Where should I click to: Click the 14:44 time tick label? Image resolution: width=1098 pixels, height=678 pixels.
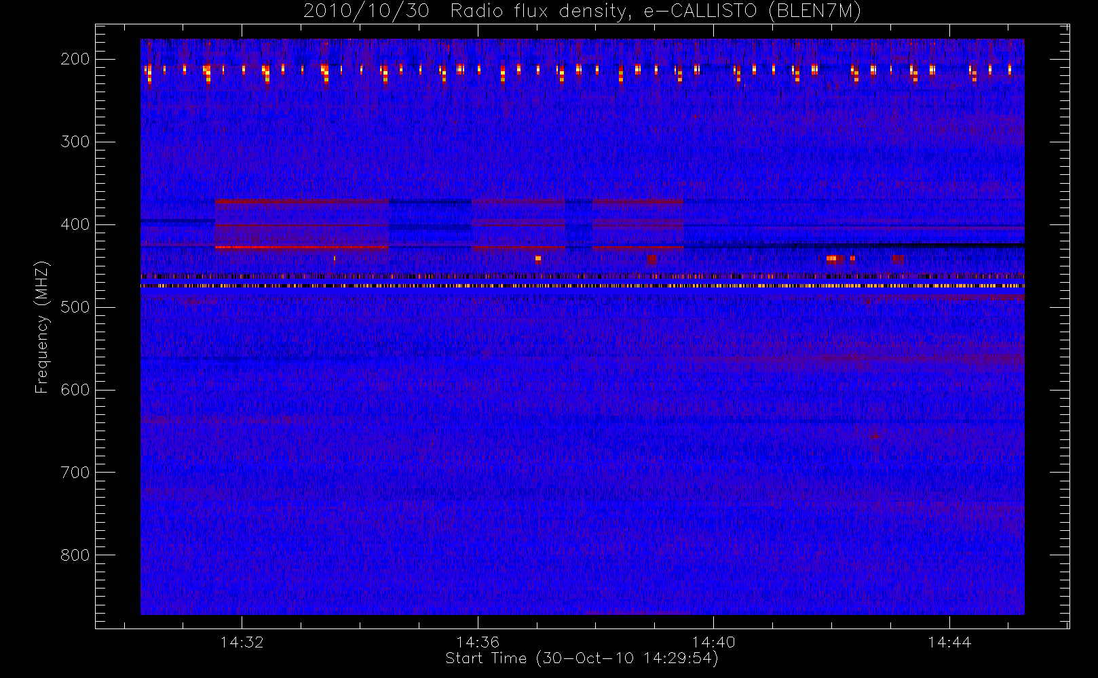point(949,642)
